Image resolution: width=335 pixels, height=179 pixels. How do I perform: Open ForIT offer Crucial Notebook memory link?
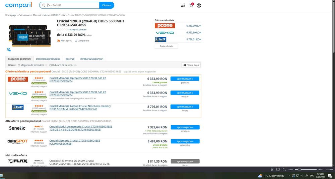(x=80, y=108)
